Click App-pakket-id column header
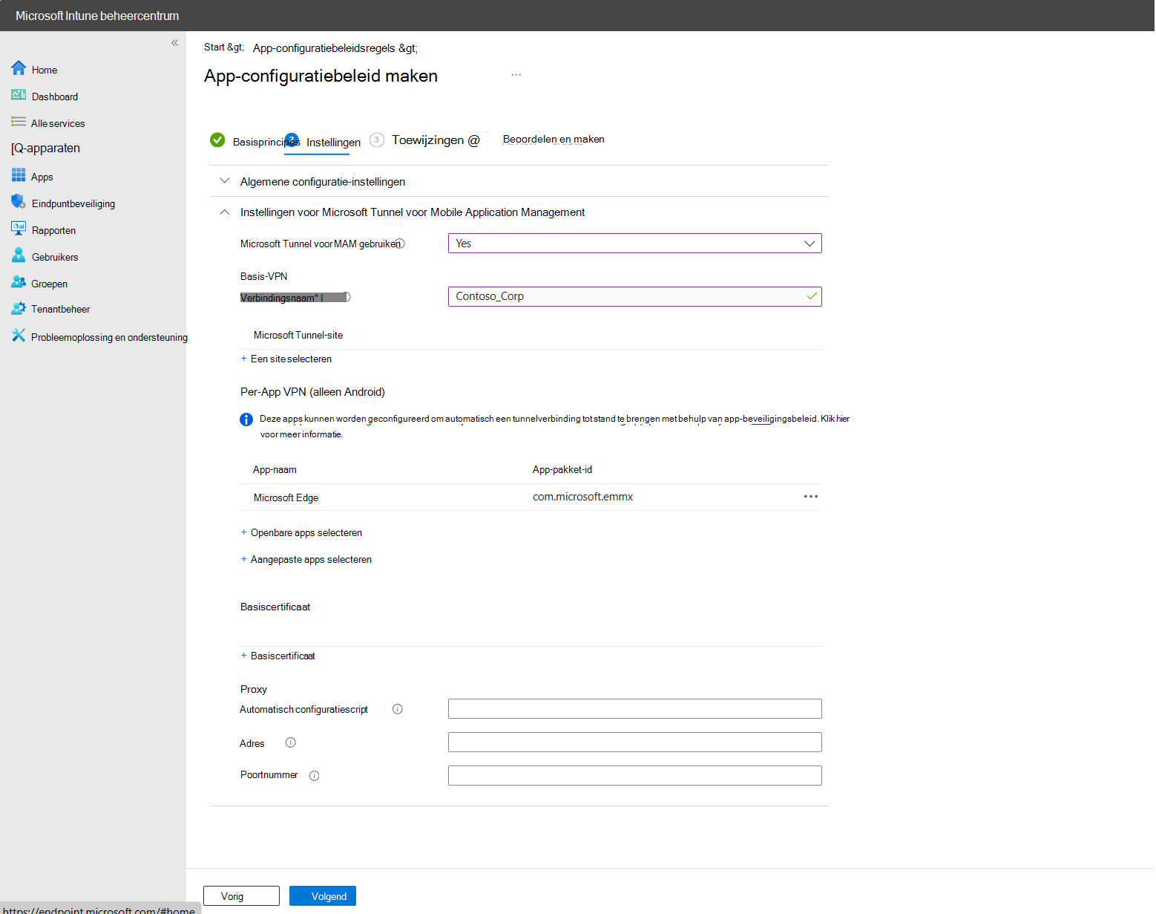Screen dimensions: 1156x914 point(562,469)
